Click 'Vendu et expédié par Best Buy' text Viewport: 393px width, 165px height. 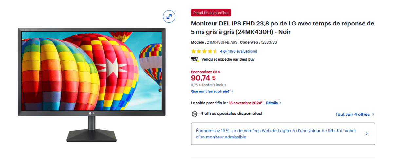click(x=228, y=59)
